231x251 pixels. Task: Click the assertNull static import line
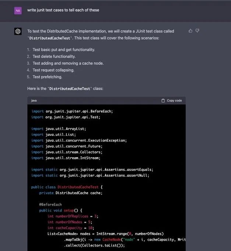[x=90, y=175]
